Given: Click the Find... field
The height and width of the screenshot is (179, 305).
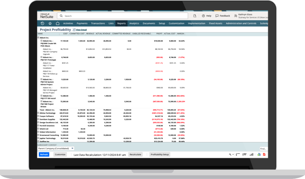Looking at the screenshot, I should click(264, 149).
